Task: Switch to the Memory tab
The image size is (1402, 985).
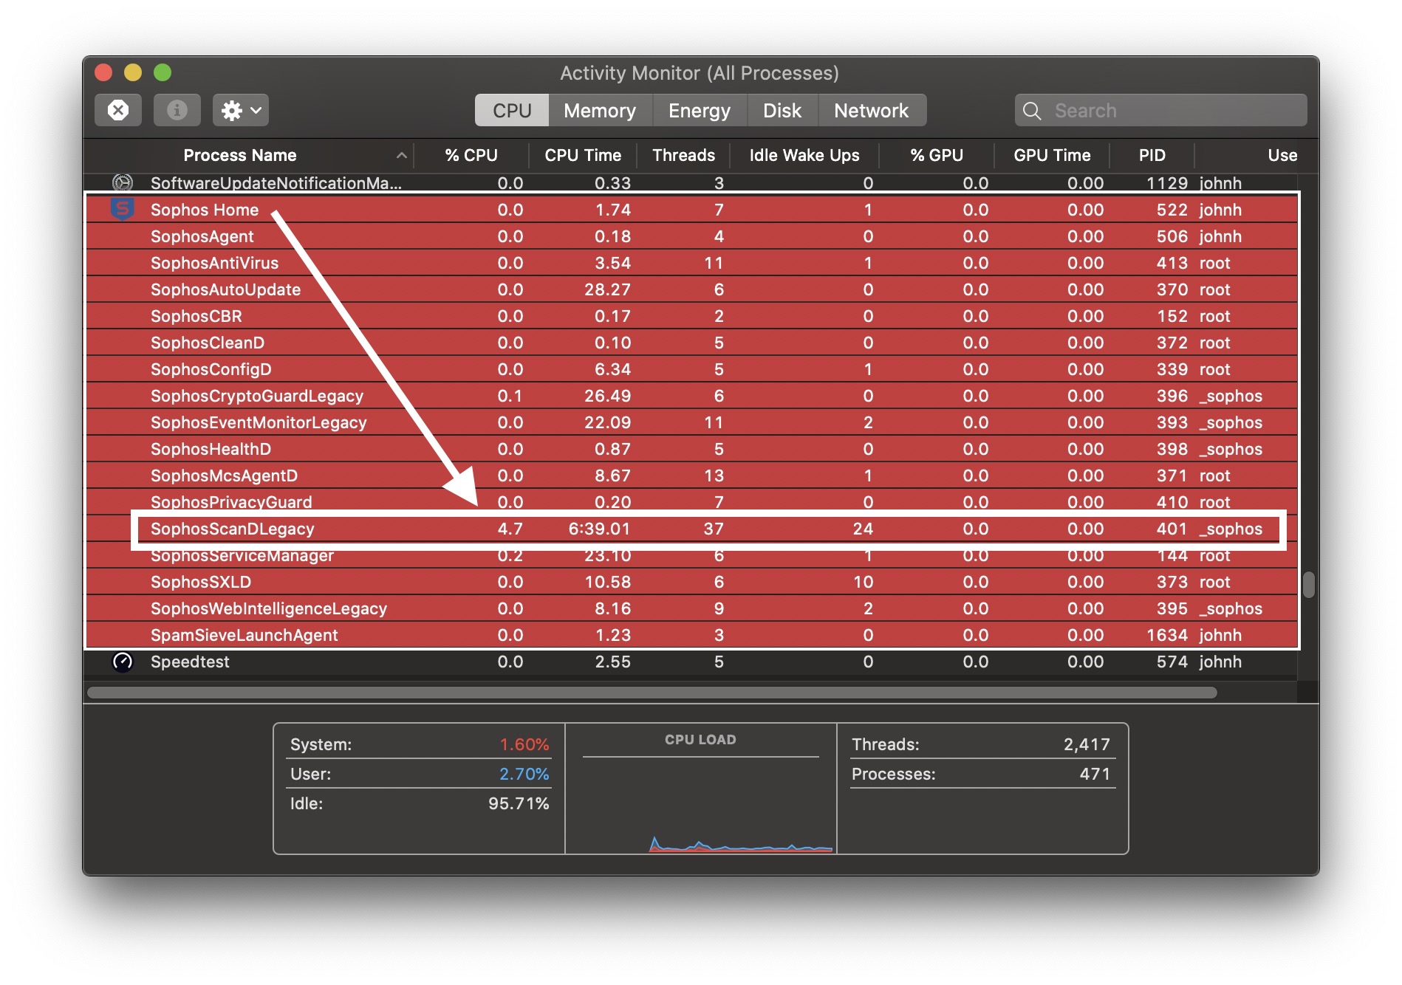Action: [x=599, y=111]
